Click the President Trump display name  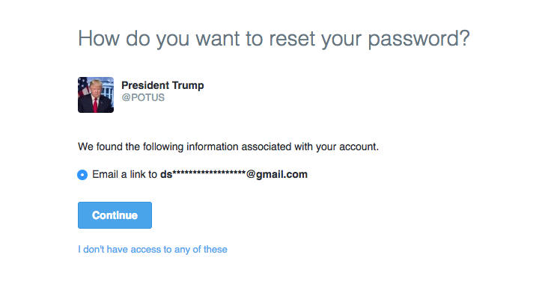[162, 85]
